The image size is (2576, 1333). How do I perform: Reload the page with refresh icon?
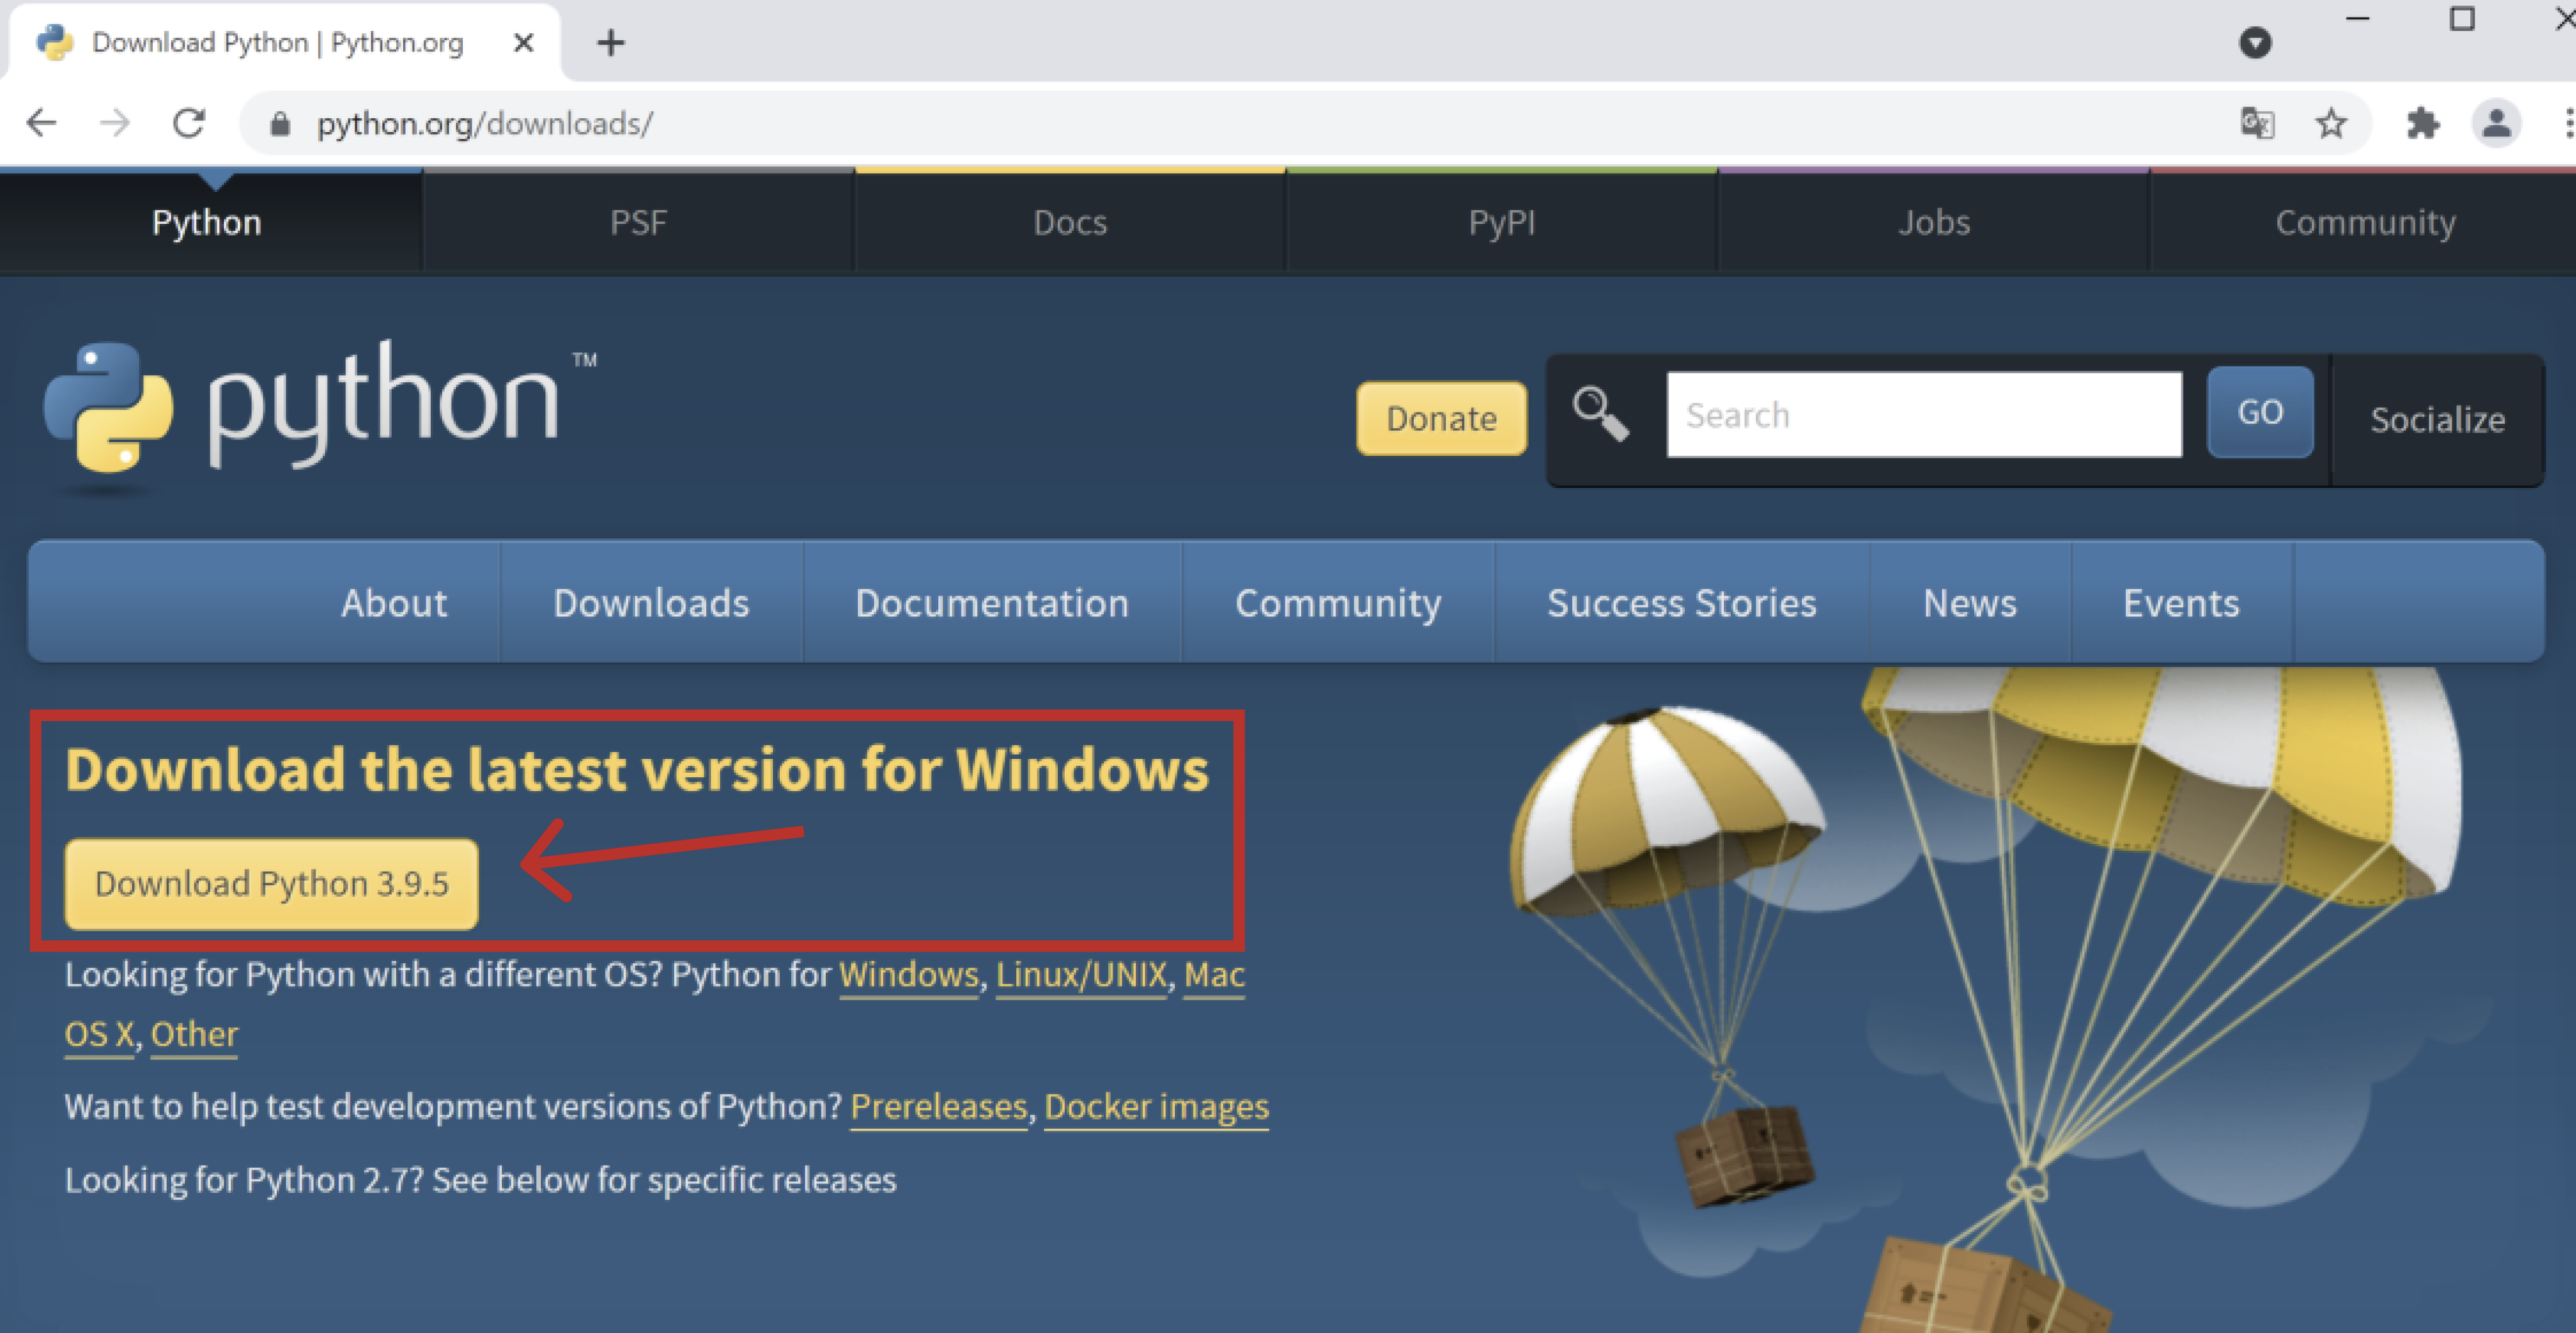pyautogui.click(x=189, y=123)
